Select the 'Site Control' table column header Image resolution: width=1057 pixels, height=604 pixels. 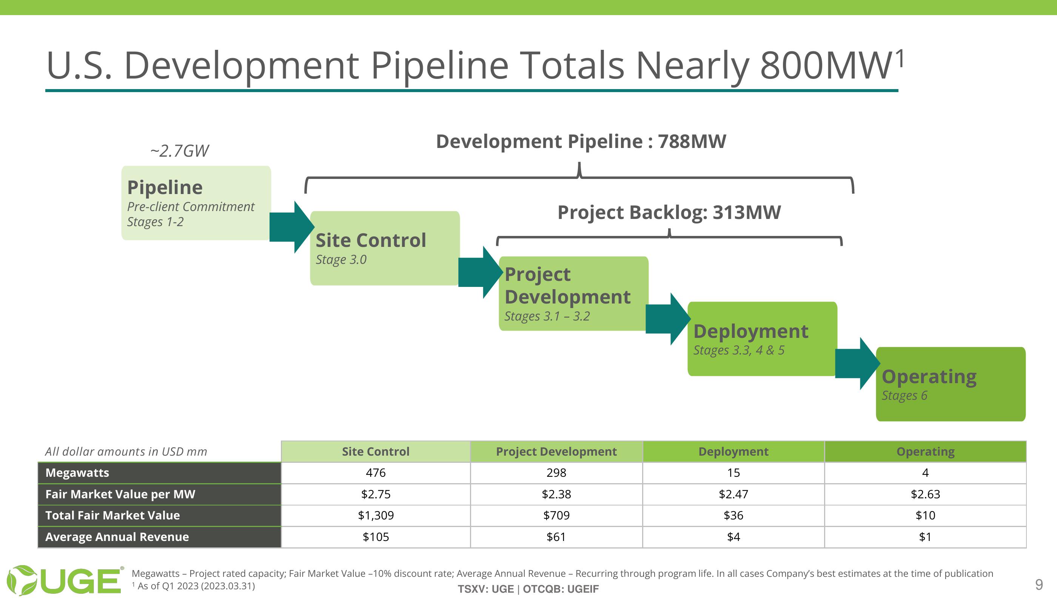tap(376, 452)
